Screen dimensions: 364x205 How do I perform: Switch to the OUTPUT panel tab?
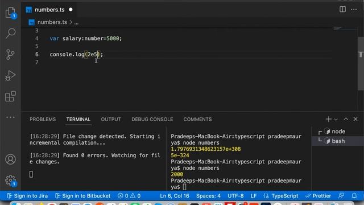111,119
